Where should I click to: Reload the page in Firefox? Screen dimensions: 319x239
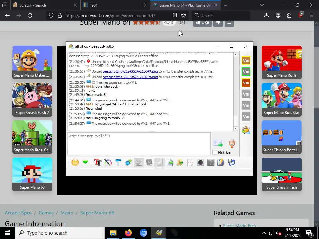30,16
